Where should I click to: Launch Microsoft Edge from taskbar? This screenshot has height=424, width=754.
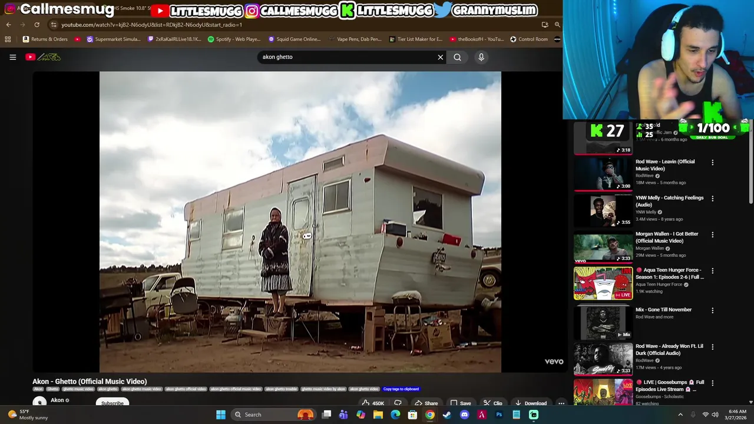395,415
